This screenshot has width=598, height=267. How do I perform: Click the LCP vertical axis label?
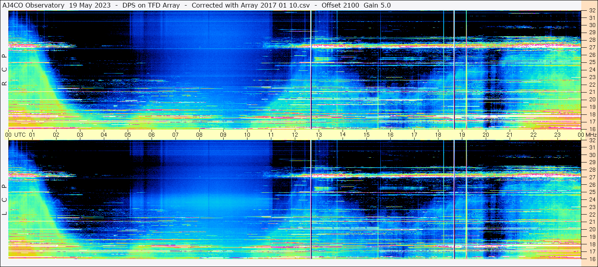(4, 200)
